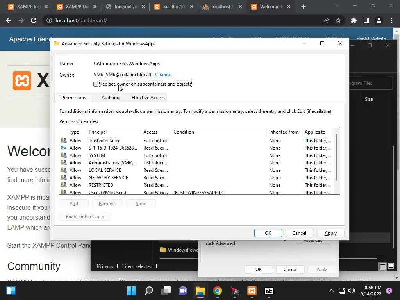Open the Effective Access tab
400x300 pixels.
tap(148, 97)
